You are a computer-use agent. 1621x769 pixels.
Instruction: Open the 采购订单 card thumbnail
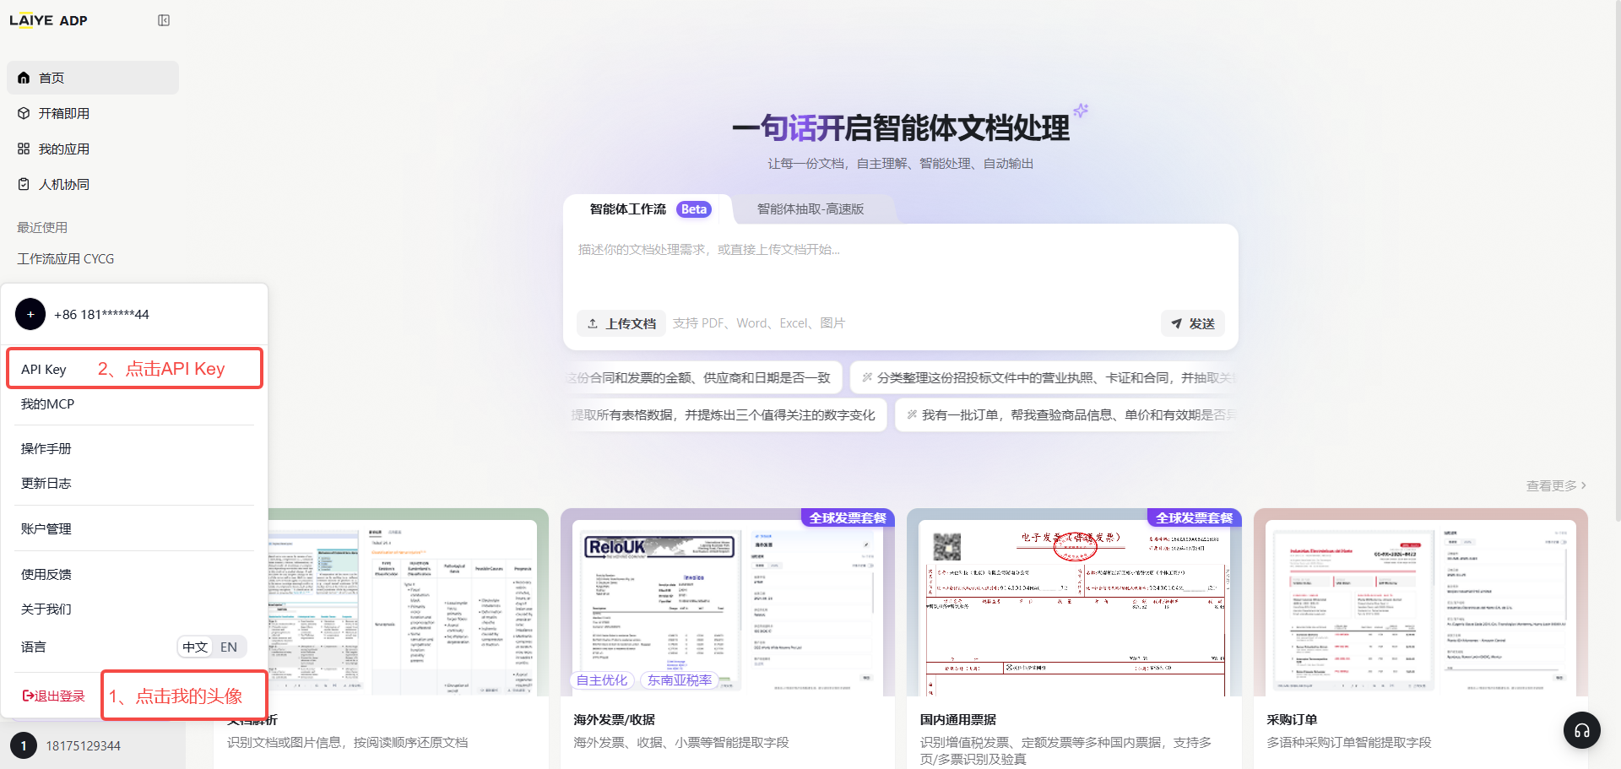[1421, 602]
